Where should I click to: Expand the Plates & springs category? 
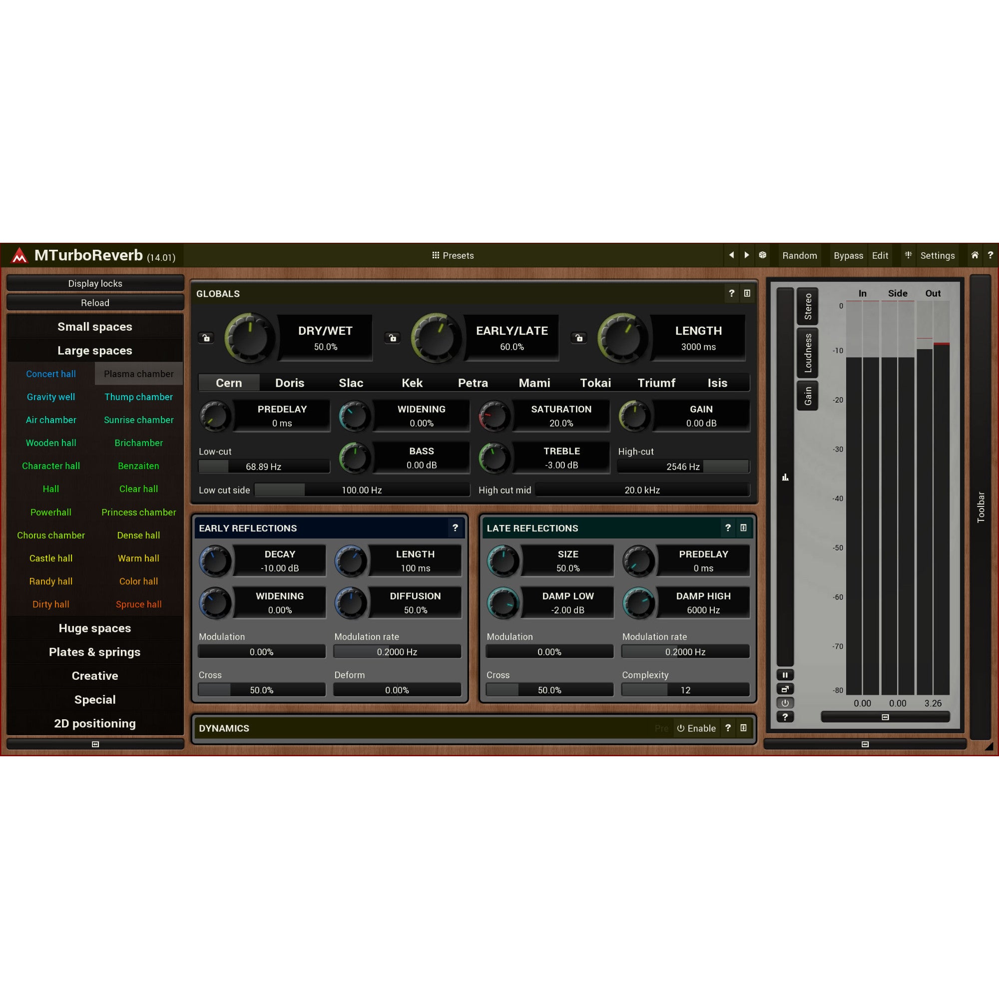(95, 652)
